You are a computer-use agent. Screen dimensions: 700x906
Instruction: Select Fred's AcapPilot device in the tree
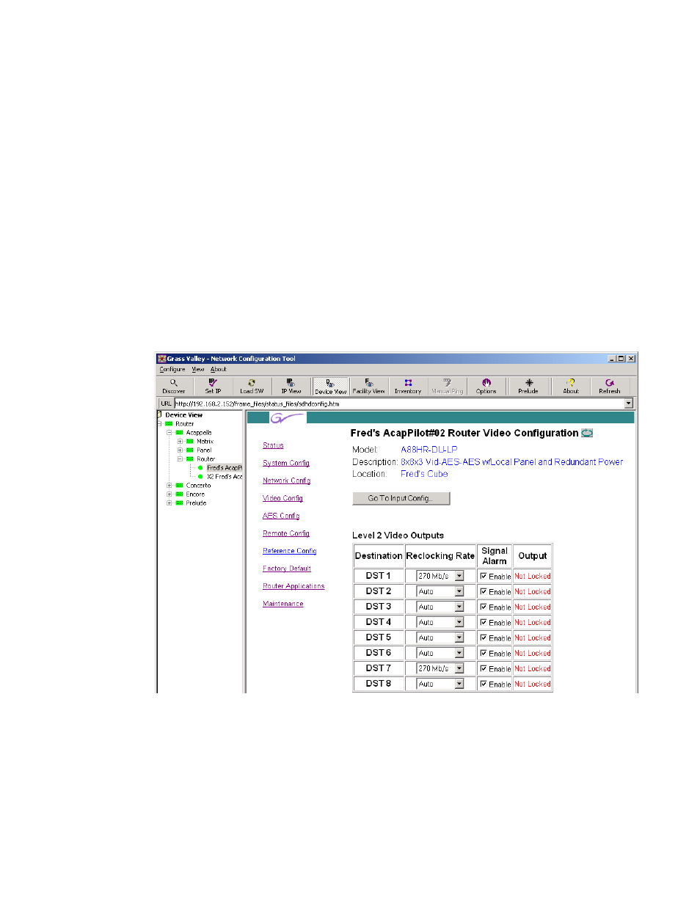(x=224, y=468)
